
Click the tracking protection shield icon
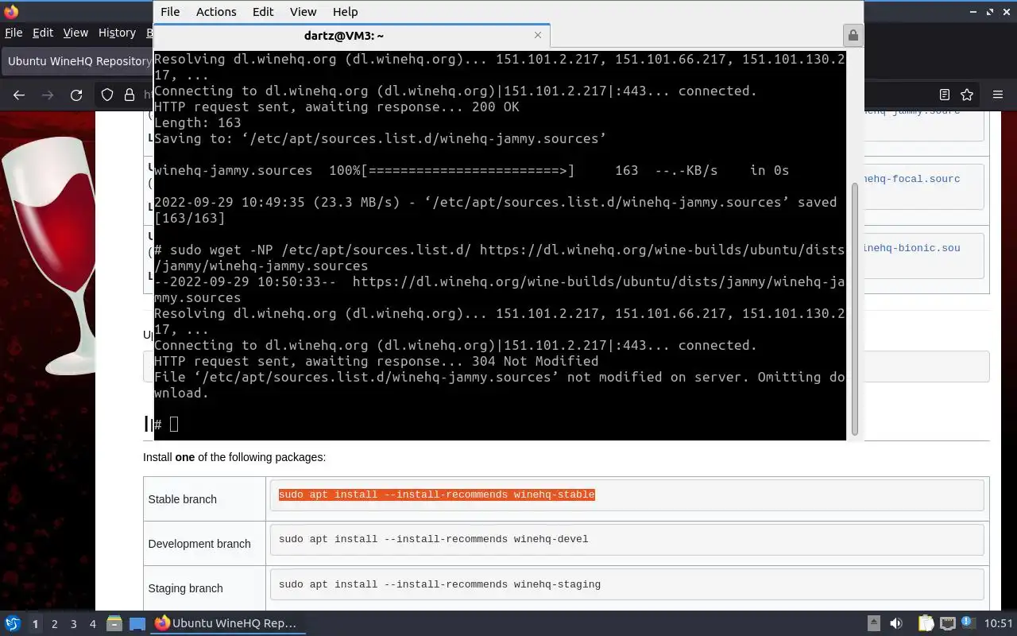point(107,95)
